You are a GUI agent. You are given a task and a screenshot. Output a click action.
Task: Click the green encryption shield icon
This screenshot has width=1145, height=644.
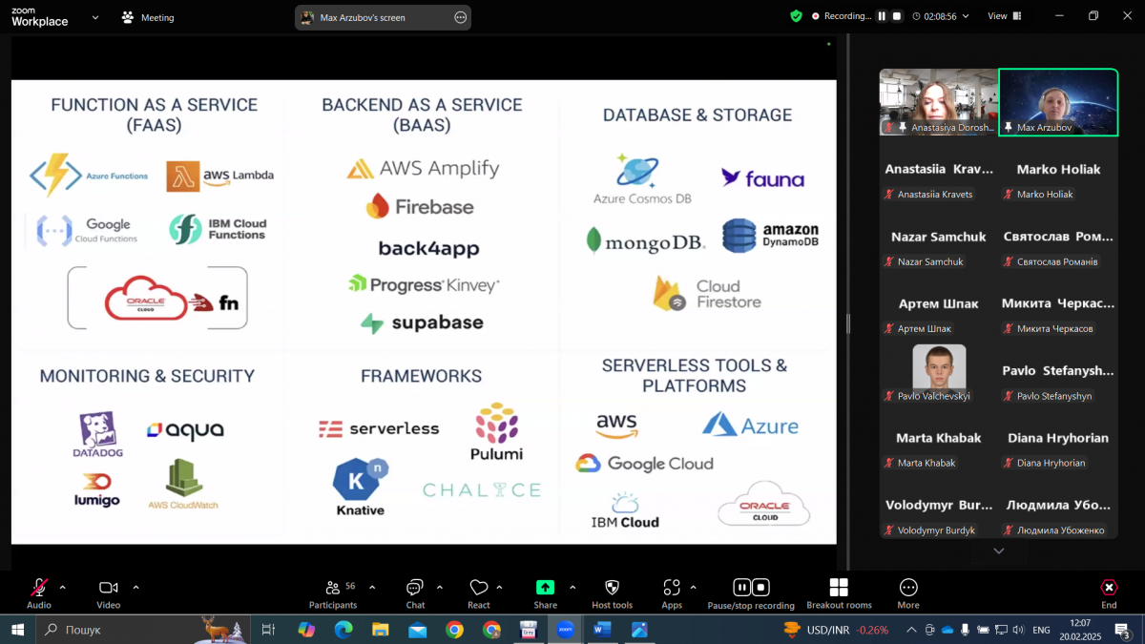pyautogui.click(x=796, y=16)
